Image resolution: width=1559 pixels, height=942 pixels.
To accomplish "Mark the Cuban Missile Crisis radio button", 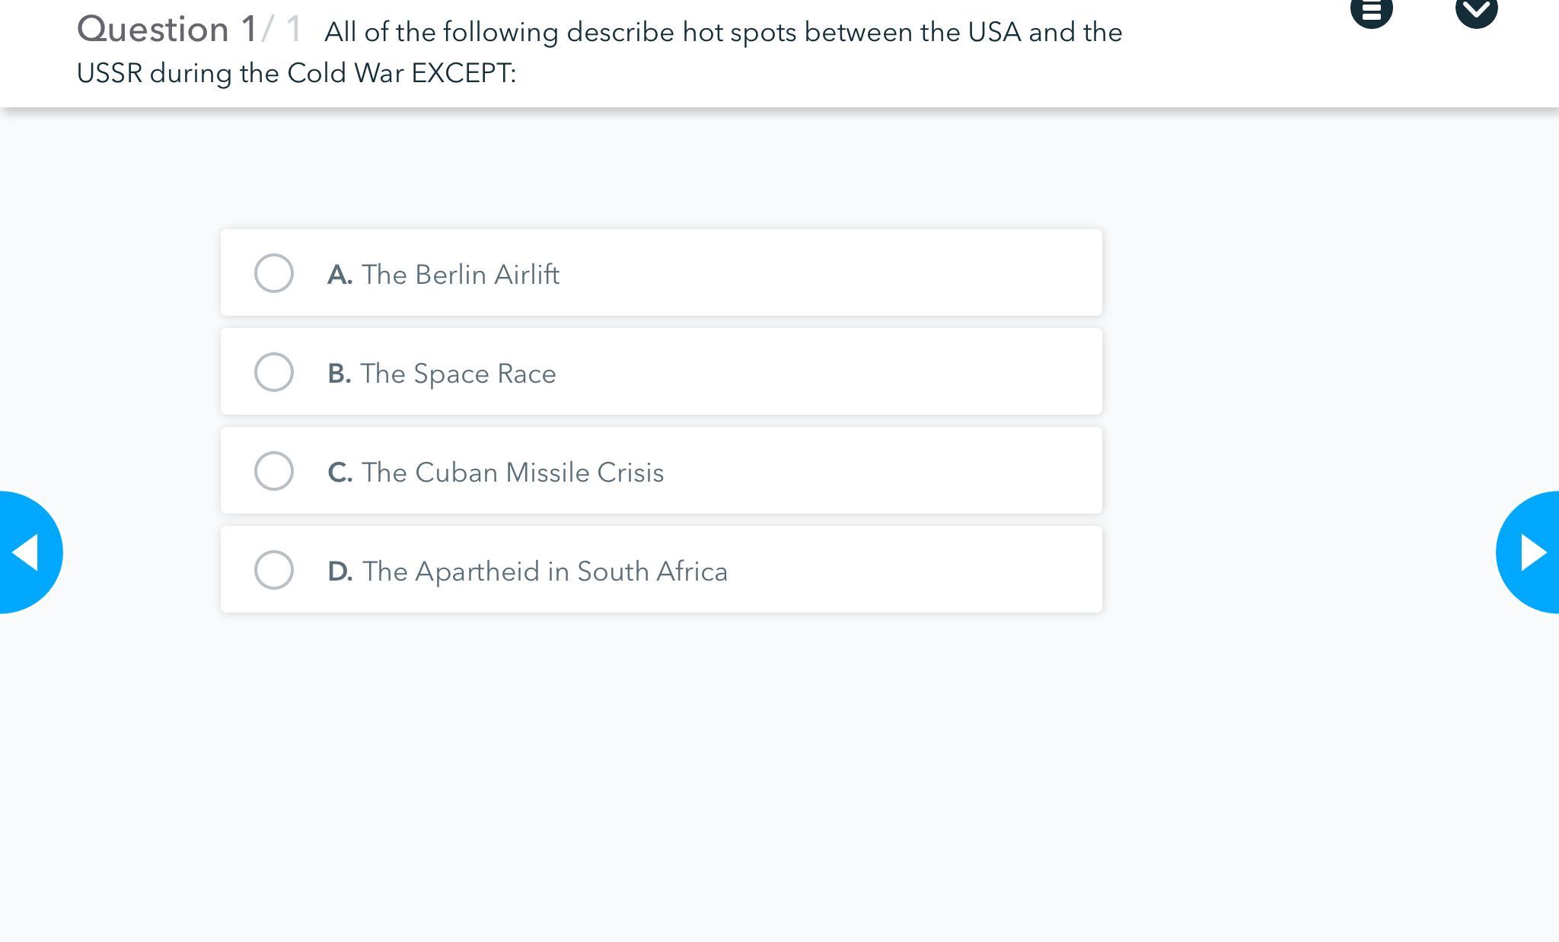I will [274, 471].
